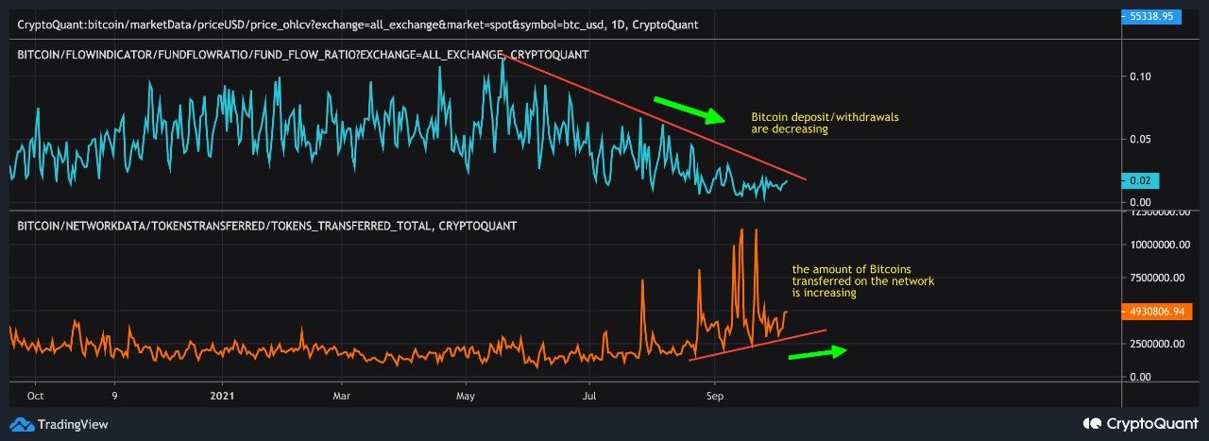Click the 0.10 axis value
The height and width of the screenshot is (441, 1209).
tap(1142, 76)
